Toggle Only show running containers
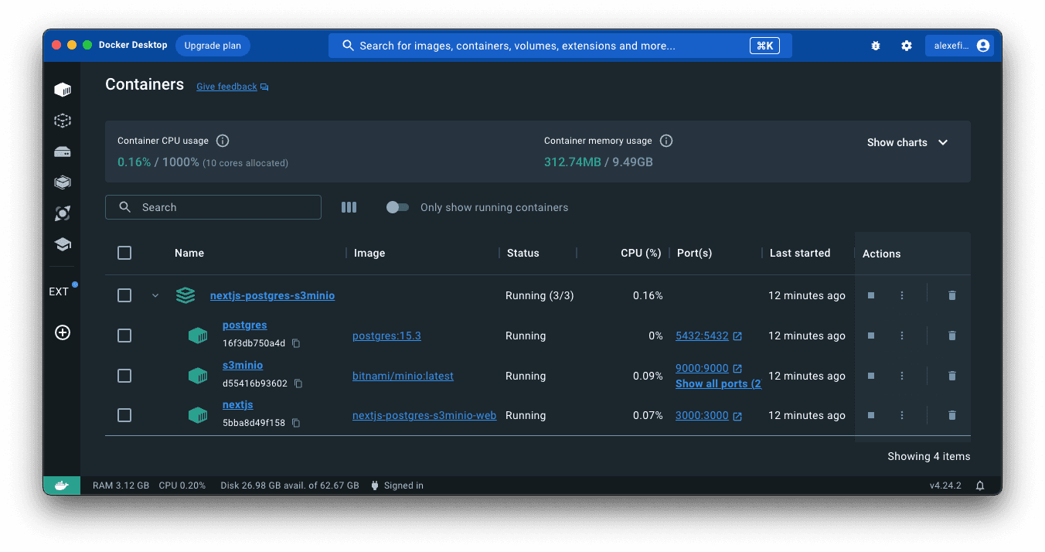Image resolution: width=1045 pixels, height=552 pixels. coord(397,207)
